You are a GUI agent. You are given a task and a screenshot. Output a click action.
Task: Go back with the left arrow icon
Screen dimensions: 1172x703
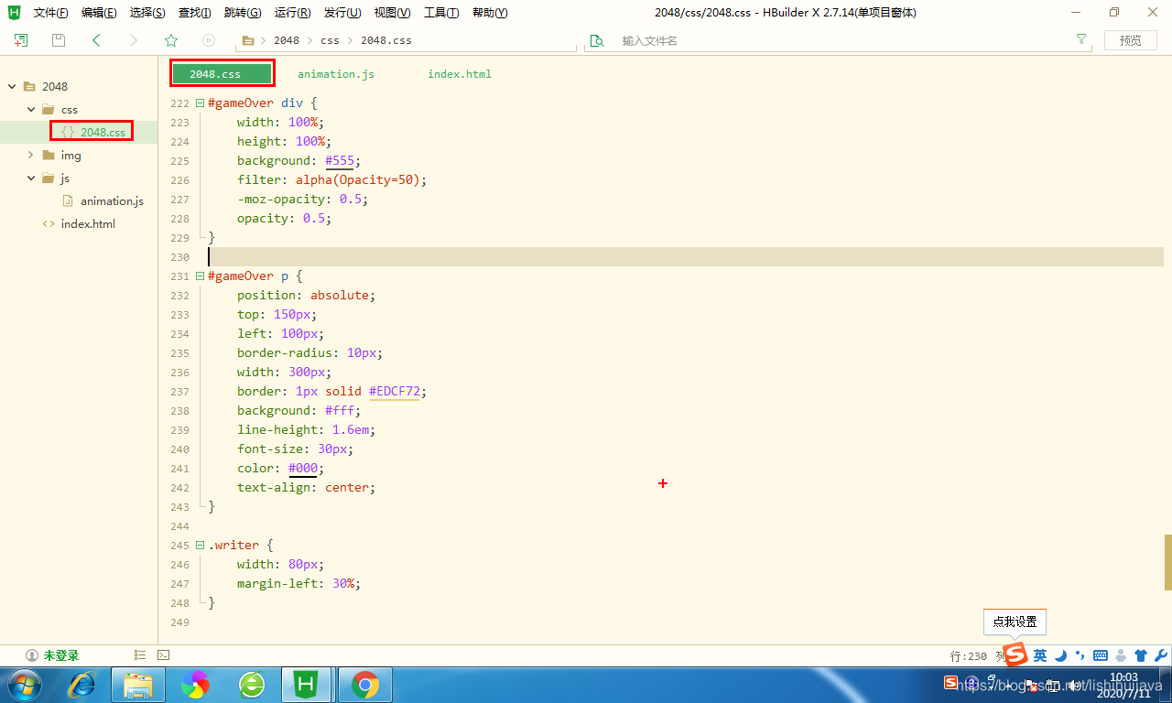point(96,40)
